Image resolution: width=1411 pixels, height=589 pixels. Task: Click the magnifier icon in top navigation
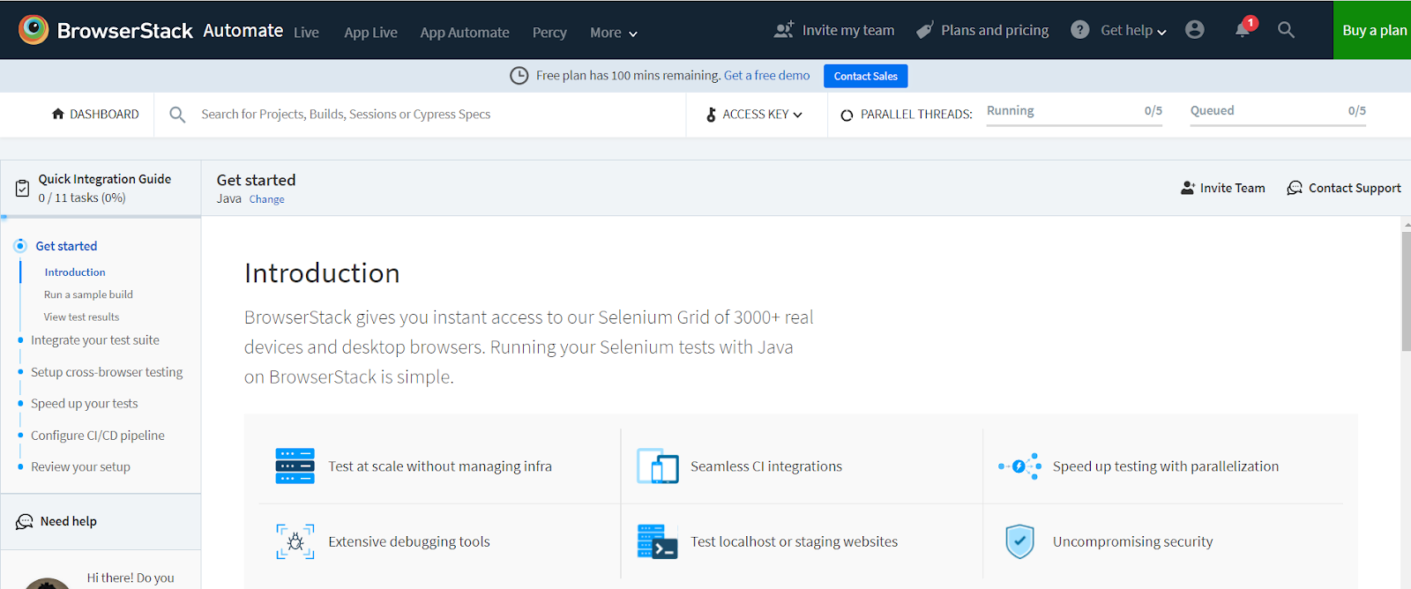click(x=1286, y=30)
